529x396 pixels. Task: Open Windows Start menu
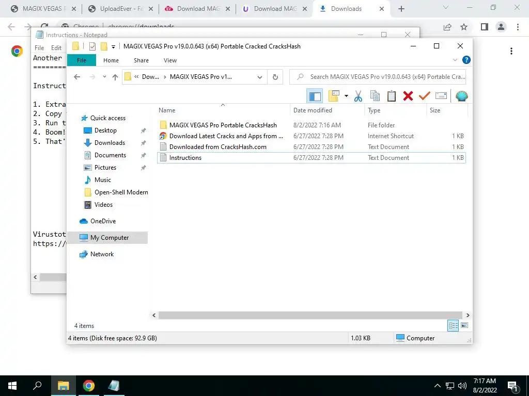[x=12, y=386]
